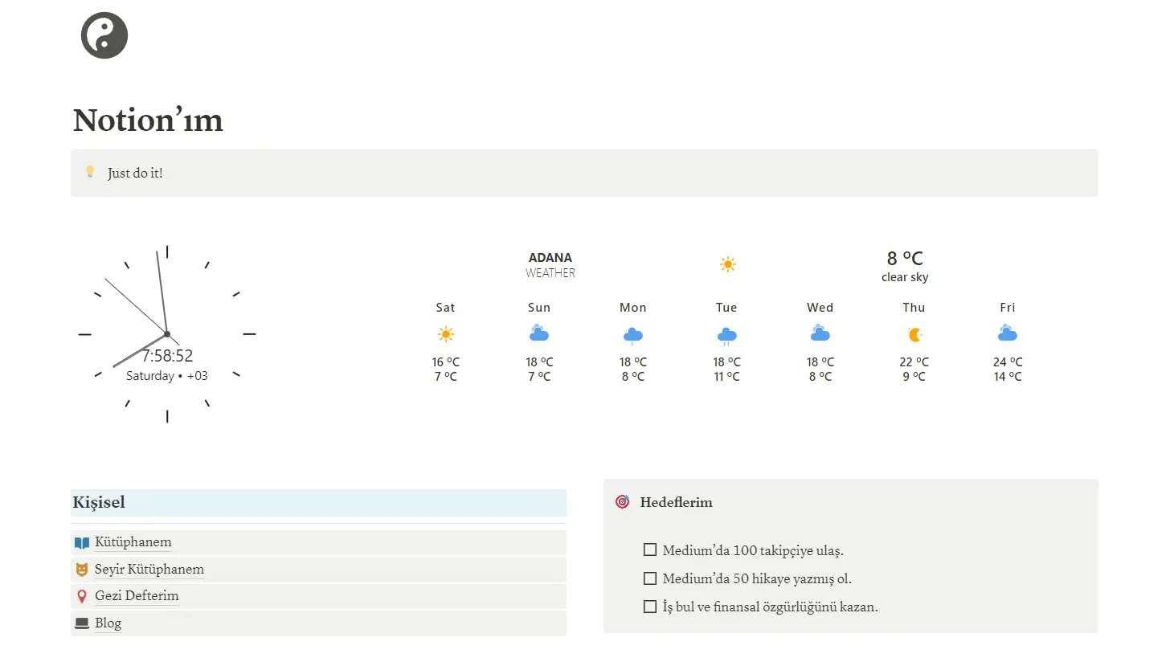Click Friday's high temperature 24 °C
The height and width of the screenshot is (670, 1170).
pos(1008,362)
